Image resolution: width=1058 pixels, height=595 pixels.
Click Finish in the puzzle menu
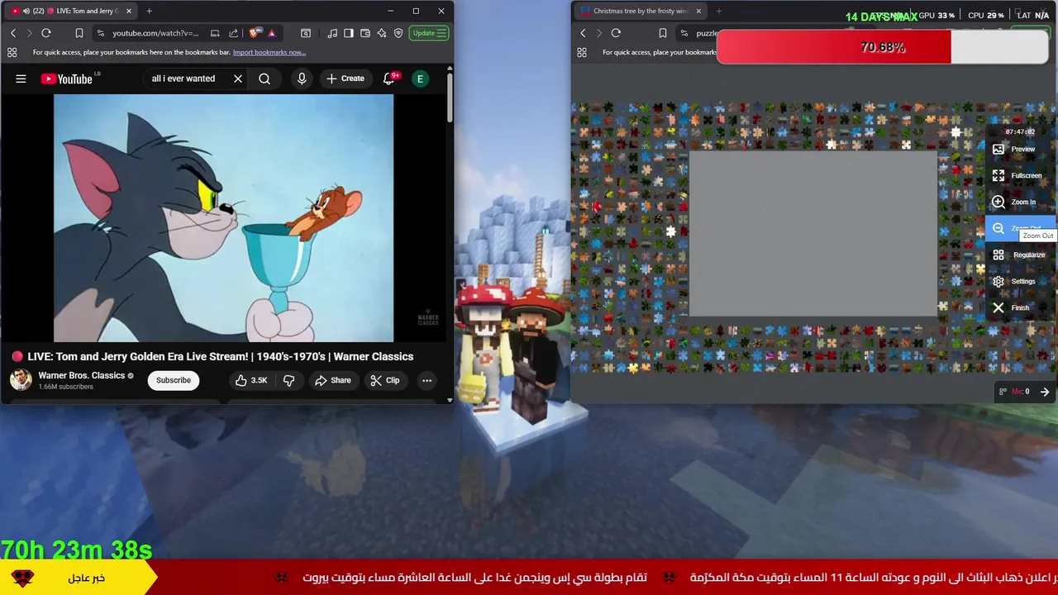tap(1021, 308)
